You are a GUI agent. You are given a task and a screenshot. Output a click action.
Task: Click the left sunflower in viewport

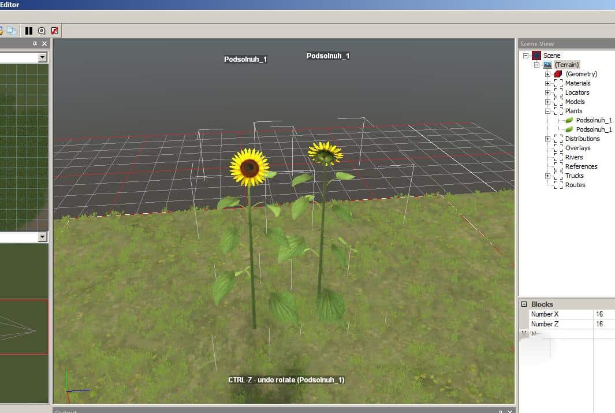click(249, 168)
